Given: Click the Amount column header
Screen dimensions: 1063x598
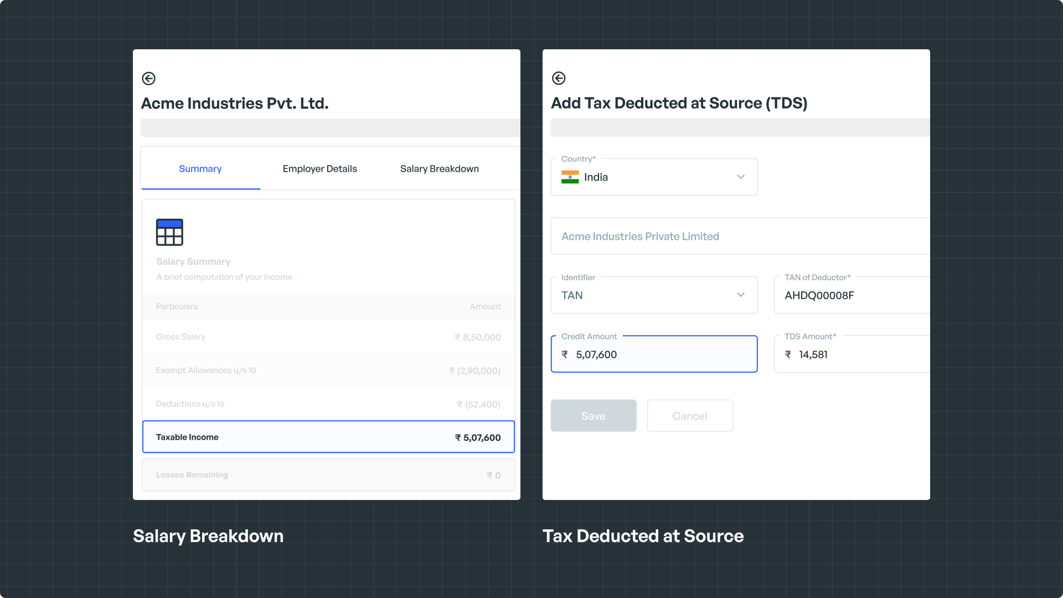Looking at the screenshot, I should (x=485, y=307).
